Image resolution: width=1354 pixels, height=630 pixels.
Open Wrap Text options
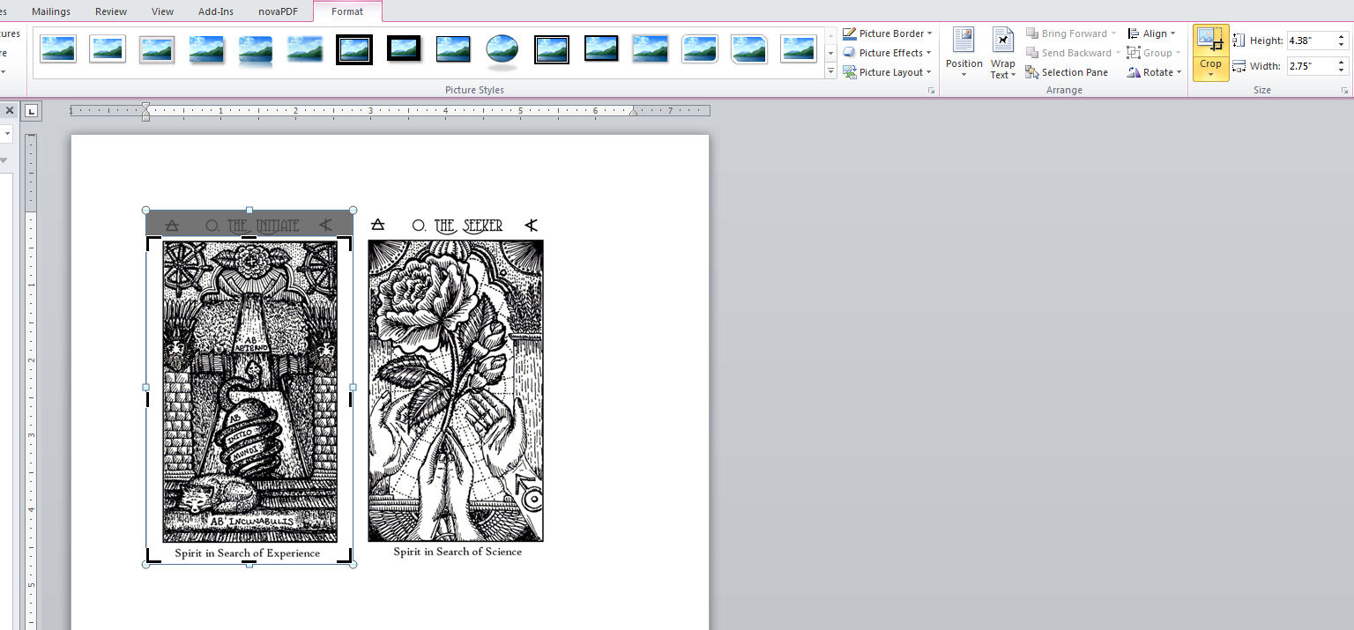point(1002,53)
